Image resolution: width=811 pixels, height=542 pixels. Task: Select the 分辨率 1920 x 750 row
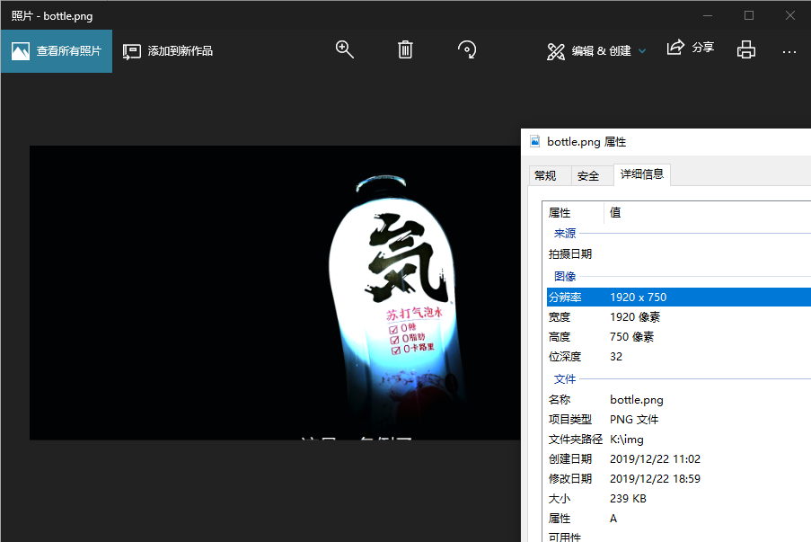(x=679, y=298)
